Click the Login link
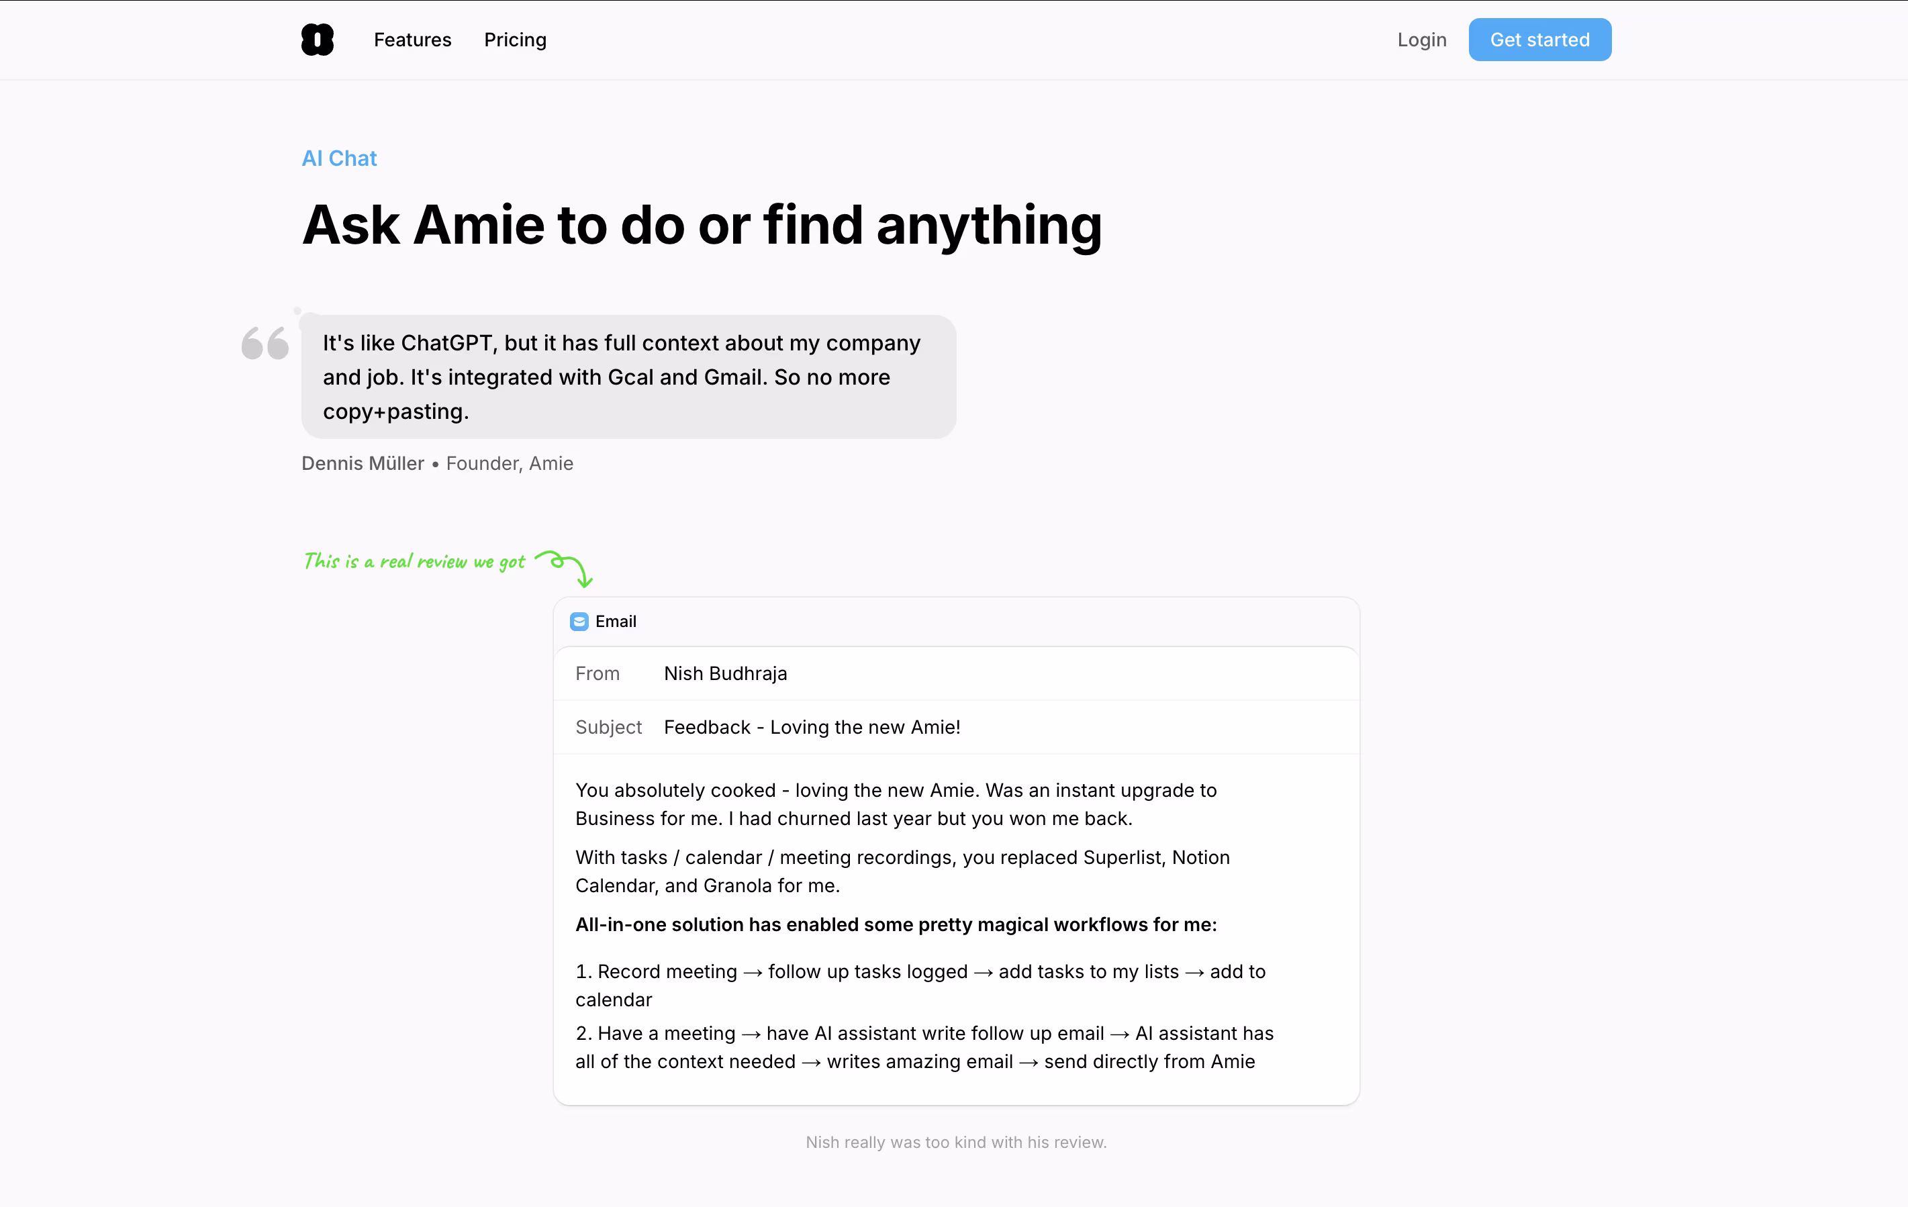Screen dimensions: 1908x1207 [1421, 40]
